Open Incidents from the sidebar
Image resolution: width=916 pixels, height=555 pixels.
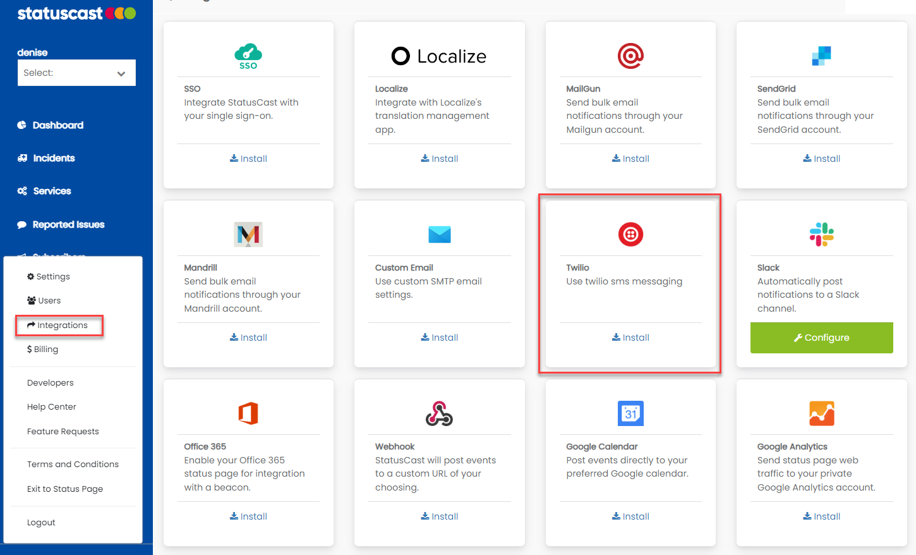coord(46,158)
